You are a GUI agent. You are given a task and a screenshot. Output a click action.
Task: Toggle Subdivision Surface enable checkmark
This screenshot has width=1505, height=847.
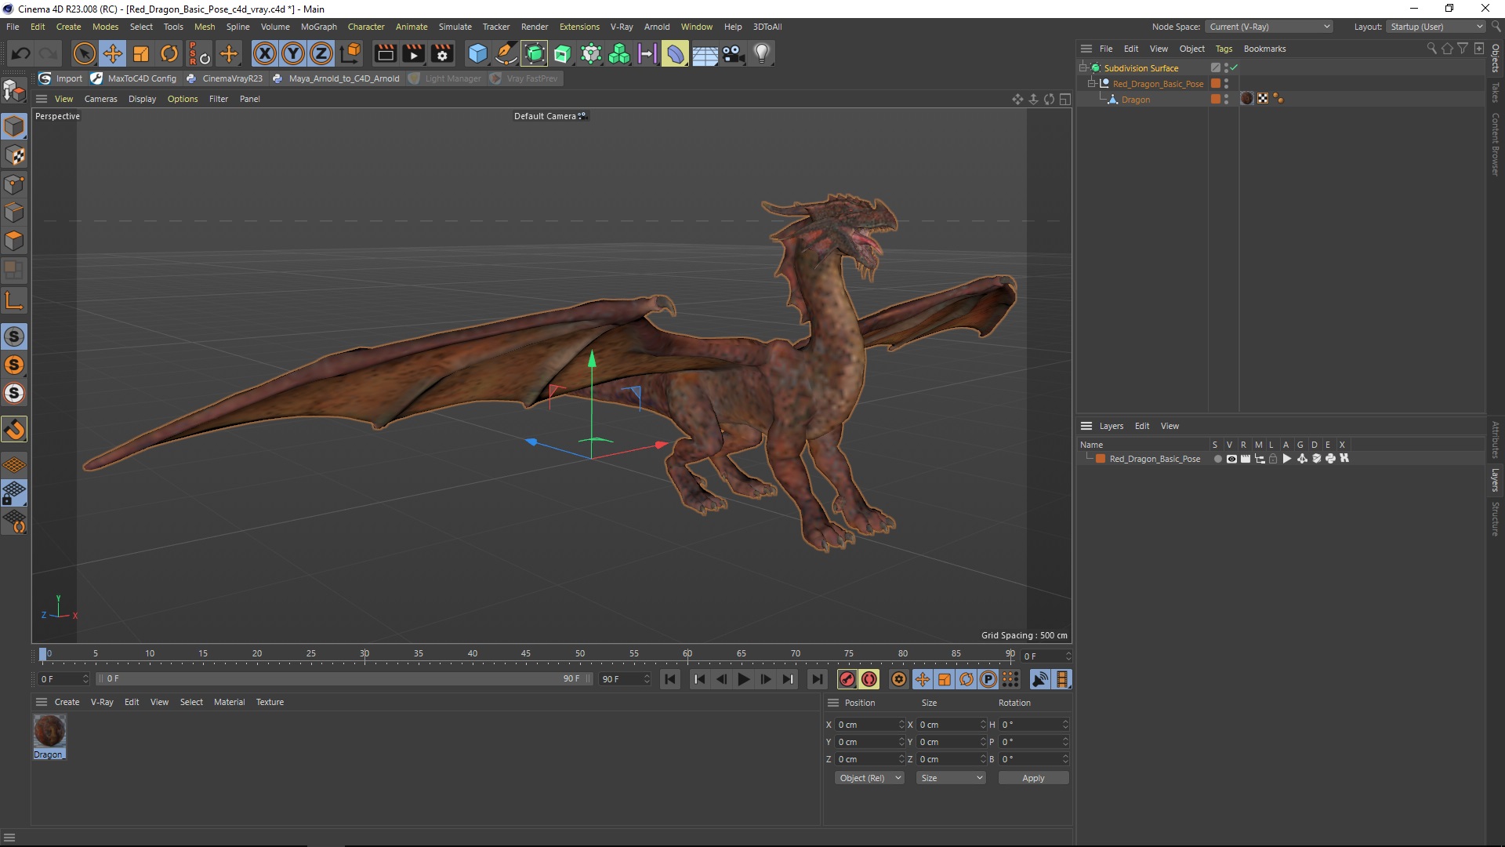(1235, 67)
